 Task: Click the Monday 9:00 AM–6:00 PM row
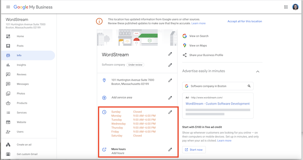(x=133, y=116)
